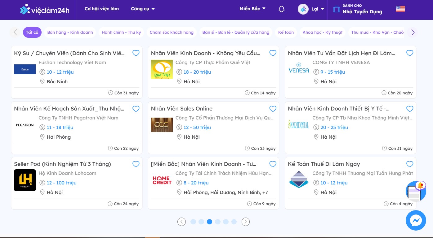
Task: Click salary text 12 - 100 triệu
Action: click(62, 183)
